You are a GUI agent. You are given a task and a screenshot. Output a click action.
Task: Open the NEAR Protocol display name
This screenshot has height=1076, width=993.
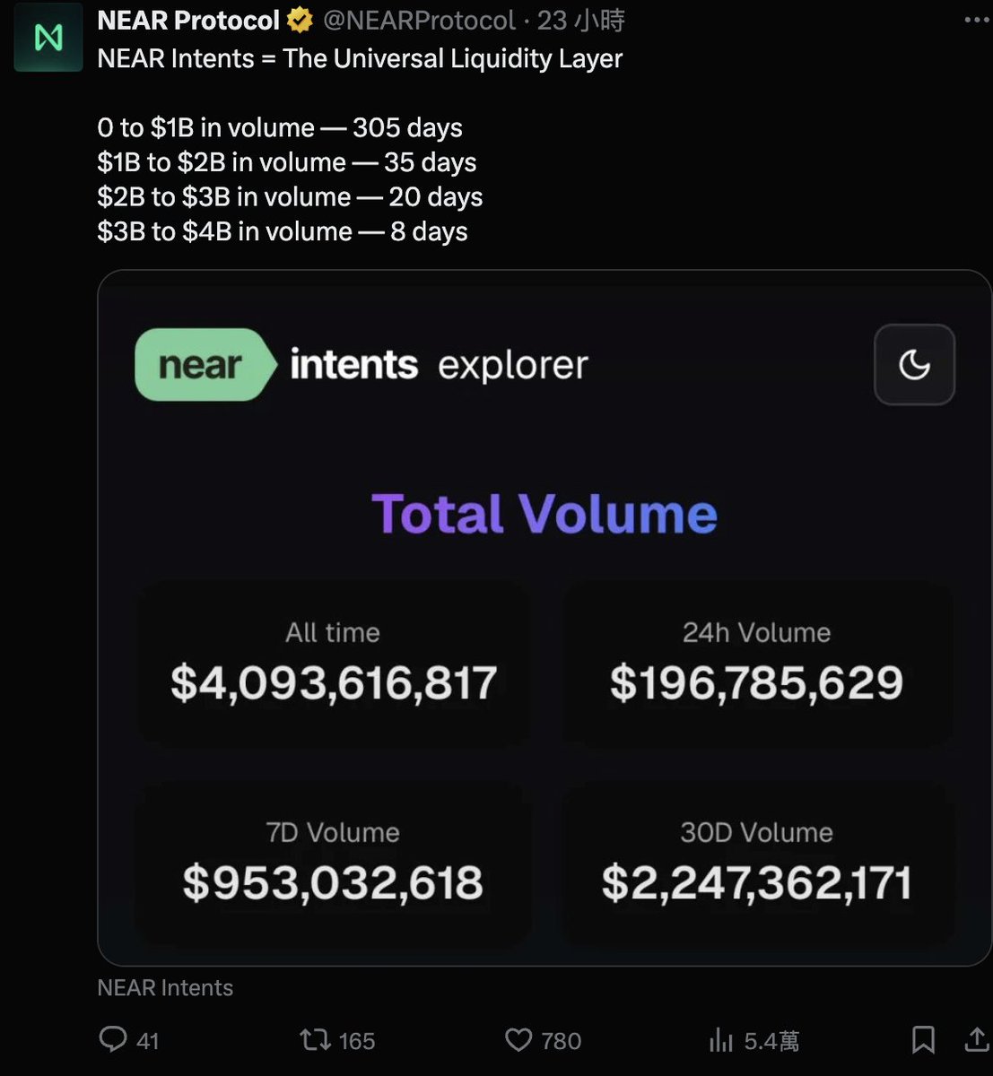coord(188,20)
